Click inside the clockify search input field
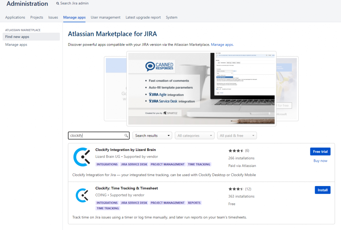 (97, 136)
